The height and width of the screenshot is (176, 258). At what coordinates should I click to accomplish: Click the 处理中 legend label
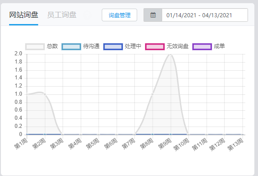pos(133,46)
